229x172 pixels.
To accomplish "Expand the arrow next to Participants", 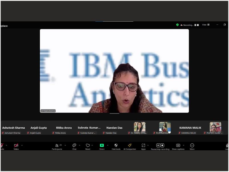I will (65, 145).
